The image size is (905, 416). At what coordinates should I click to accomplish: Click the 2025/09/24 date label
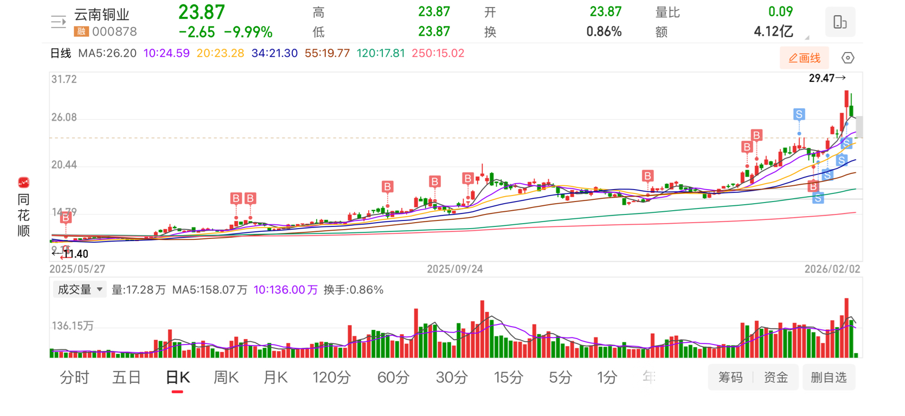[455, 269]
